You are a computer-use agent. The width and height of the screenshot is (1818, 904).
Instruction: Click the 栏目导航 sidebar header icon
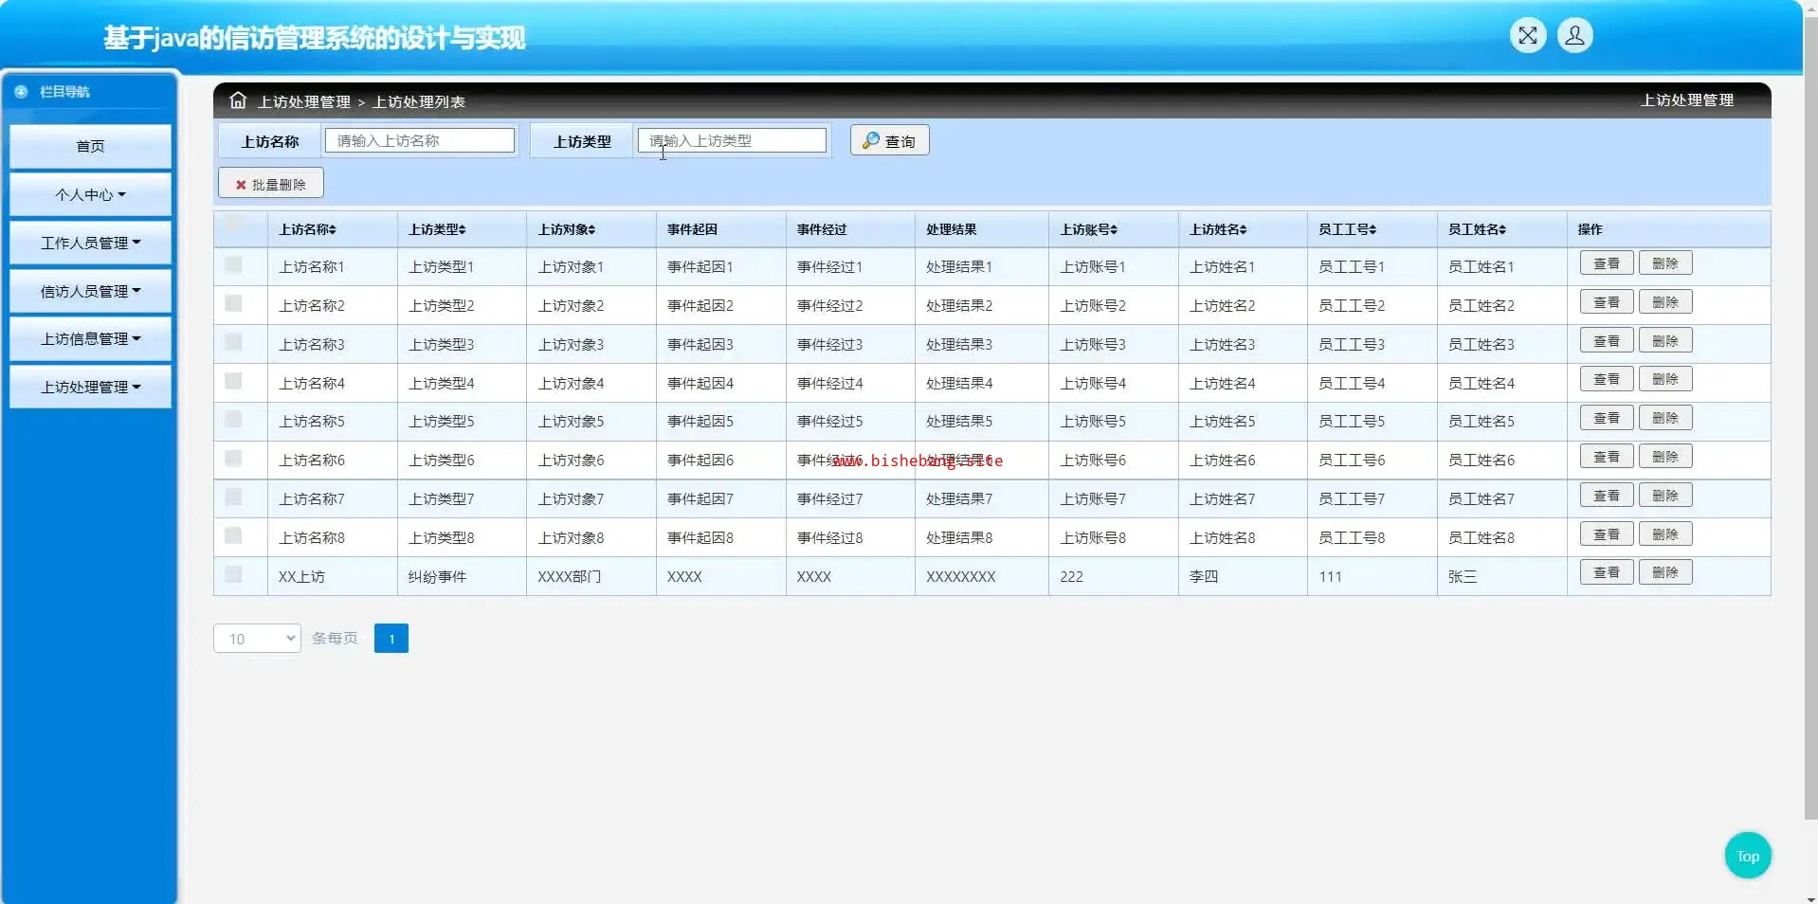(x=21, y=92)
